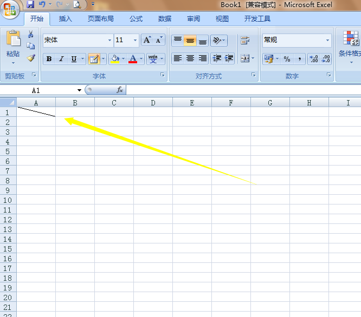
Task: Align text left
Action: [x=177, y=58]
